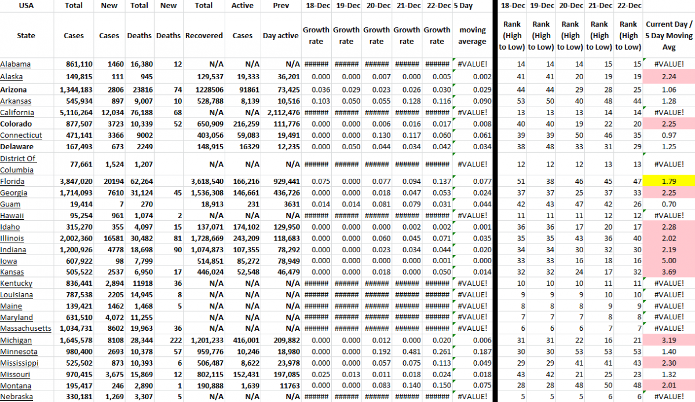
Task: Click Colorado's pink 2.25 moving average cell
Action: tap(669, 124)
